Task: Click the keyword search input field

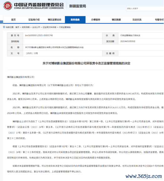Action: pyautogui.click(x=145, y=8)
